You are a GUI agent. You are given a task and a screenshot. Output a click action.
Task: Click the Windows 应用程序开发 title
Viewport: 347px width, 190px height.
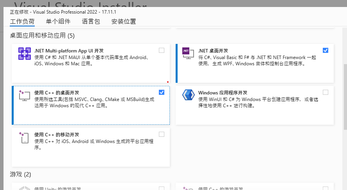point(222,92)
